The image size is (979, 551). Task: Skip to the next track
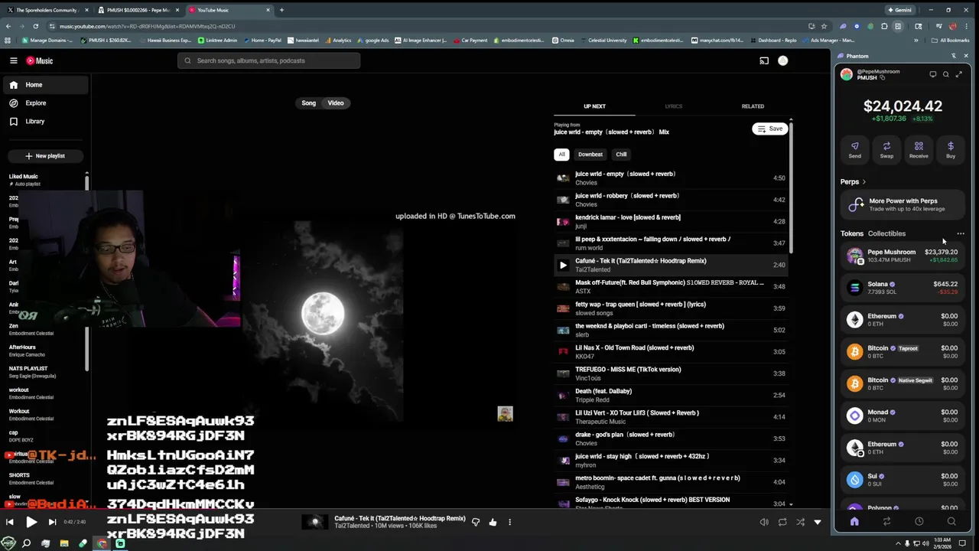coord(52,522)
